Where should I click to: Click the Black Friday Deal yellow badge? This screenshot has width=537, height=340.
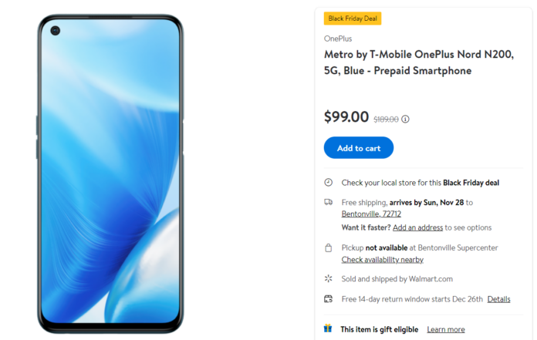pyautogui.click(x=353, y=19)
